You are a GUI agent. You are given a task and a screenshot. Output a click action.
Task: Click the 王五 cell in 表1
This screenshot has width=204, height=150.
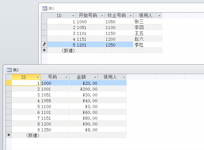pos(148,33)
